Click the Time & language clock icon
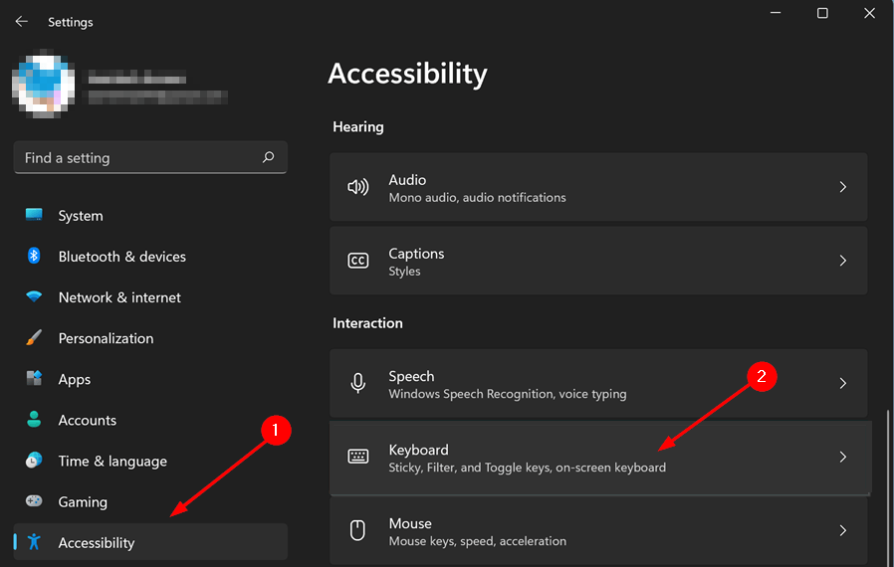The width and height of the screenshot is (894, 567). tap(34, 461)
